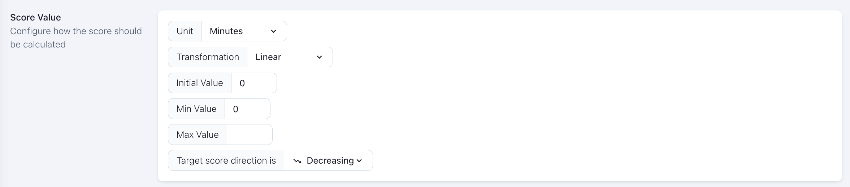Click the Max Value label
The height and width of the screenshot is (187, 850).
pyautogui.click(x=198, y=135)
